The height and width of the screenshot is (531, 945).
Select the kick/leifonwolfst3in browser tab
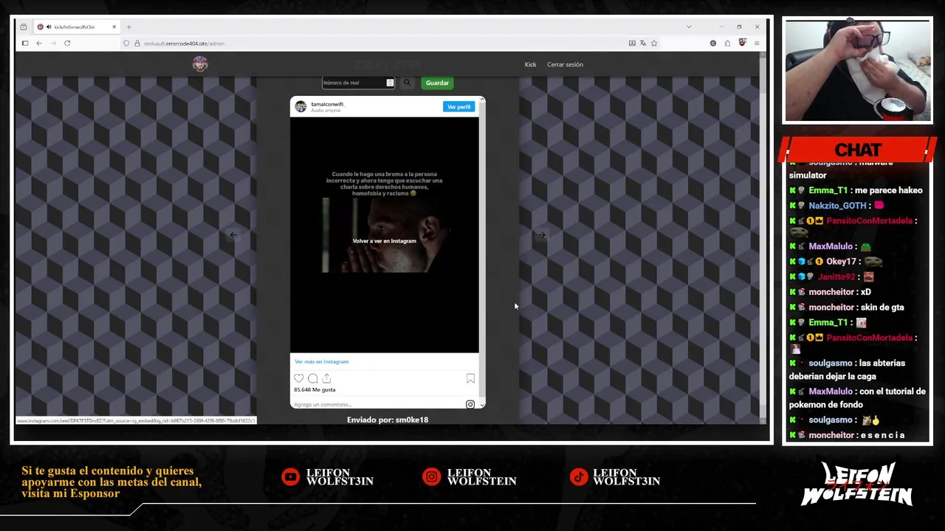(77, 27)
